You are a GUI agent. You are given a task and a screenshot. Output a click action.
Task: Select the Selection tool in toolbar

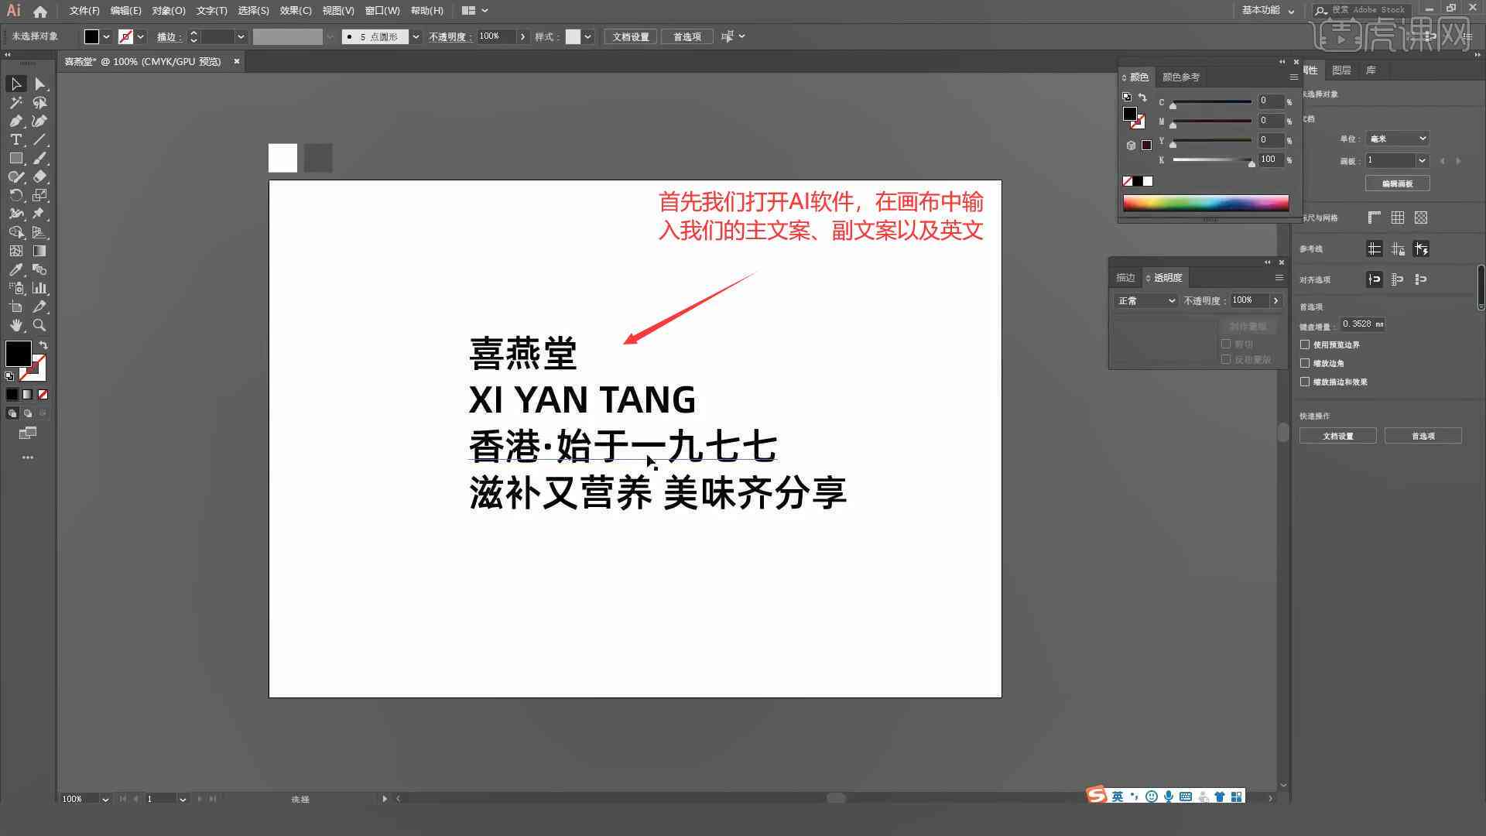point(15,84)
